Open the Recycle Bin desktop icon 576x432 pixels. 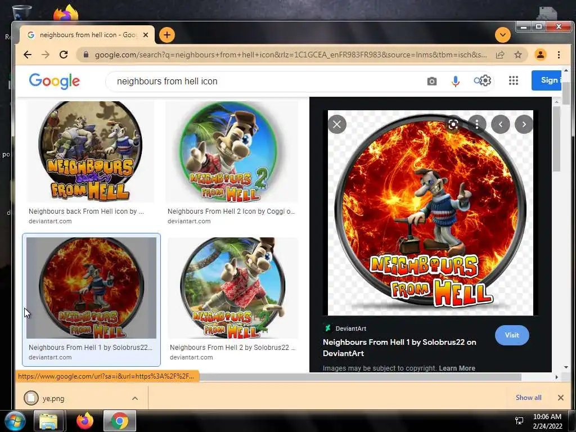click(x=21, y=12)
